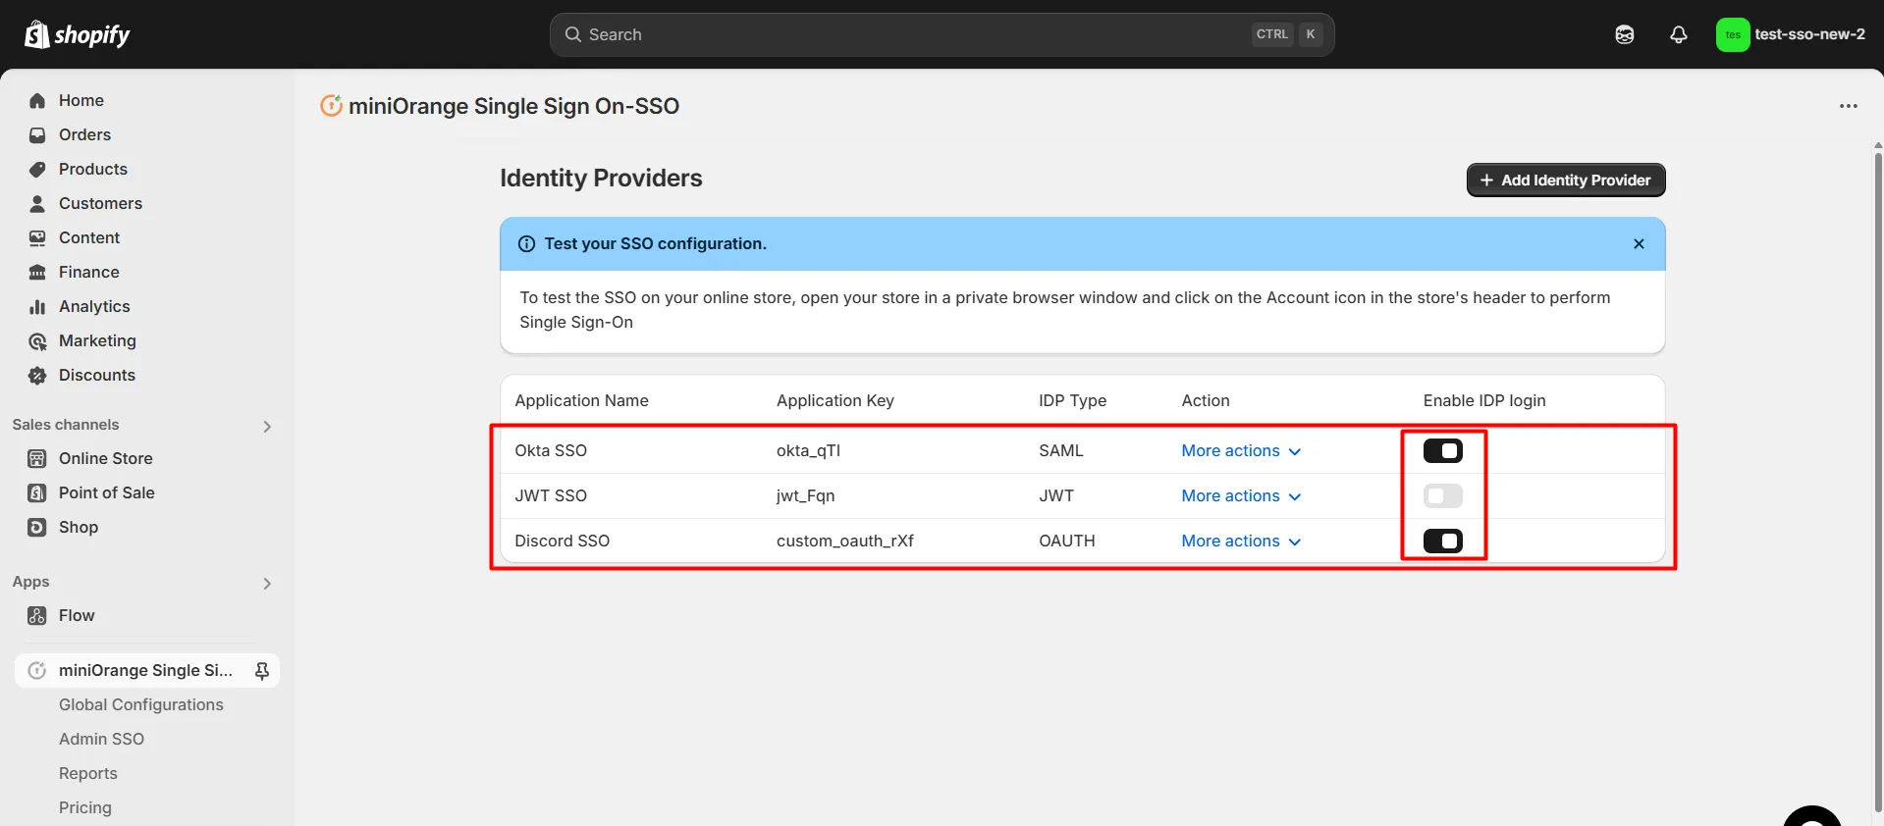
Task: Click the Customers person icon
Action: point(37,204)
